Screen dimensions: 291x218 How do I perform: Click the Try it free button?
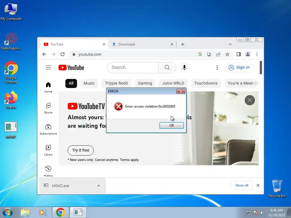(x=81, y=150)
